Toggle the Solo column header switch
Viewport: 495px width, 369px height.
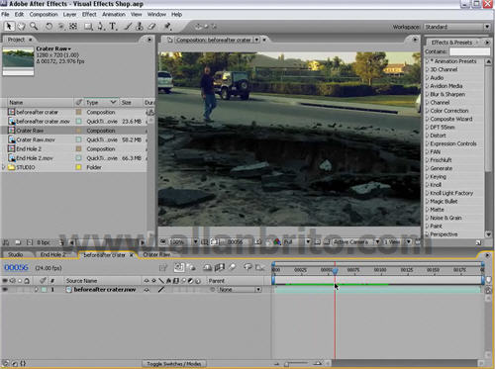pos(20,281)
